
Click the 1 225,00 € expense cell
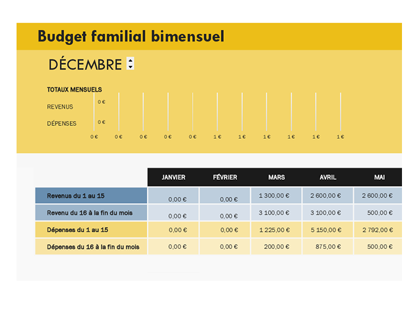tap(277, 230)
